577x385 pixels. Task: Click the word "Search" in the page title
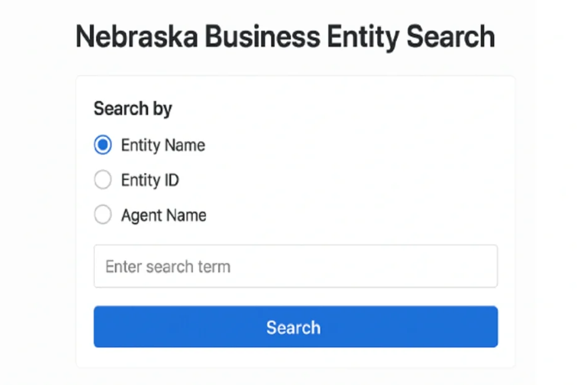click(450, 37)
